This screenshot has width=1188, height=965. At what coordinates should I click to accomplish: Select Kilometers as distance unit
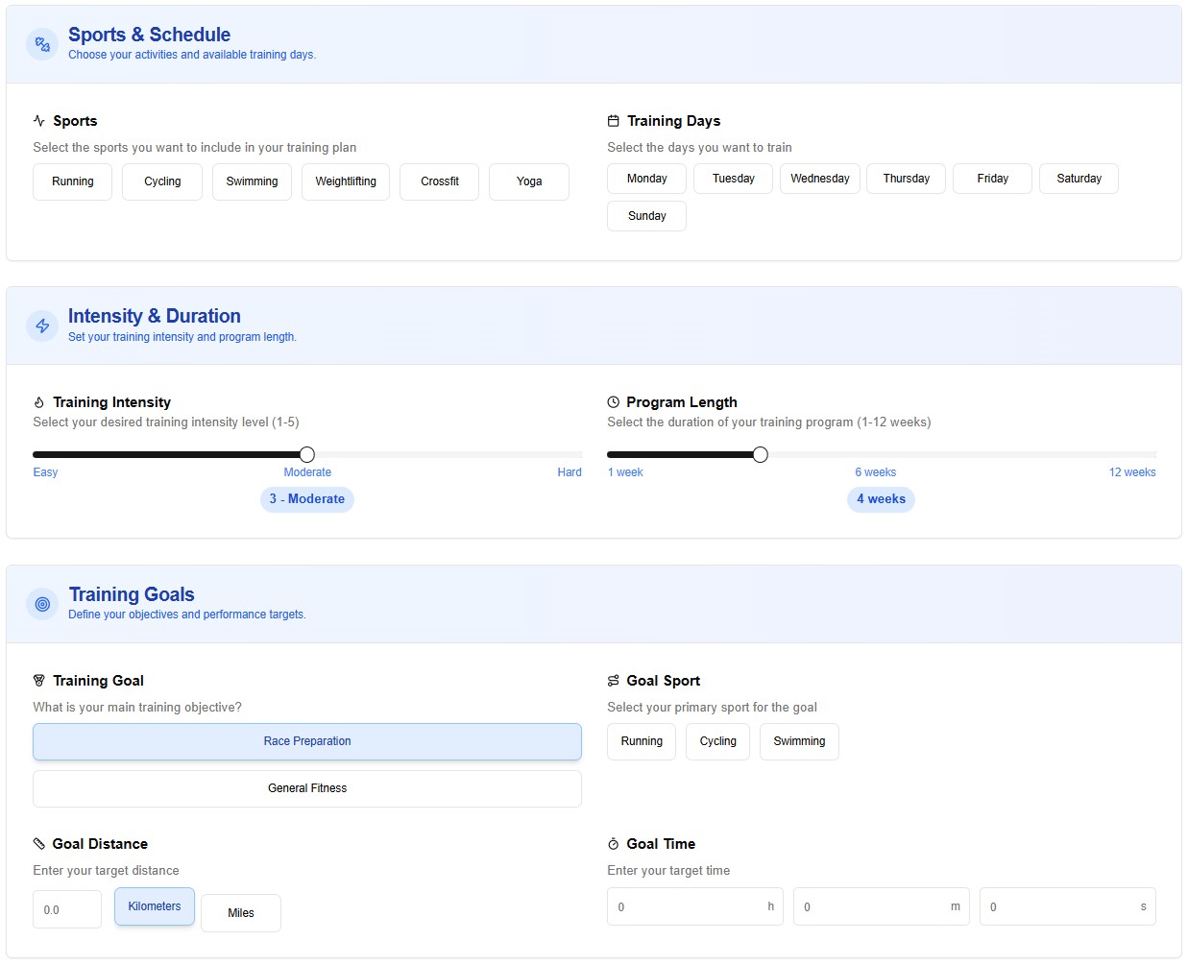(155, 906)
